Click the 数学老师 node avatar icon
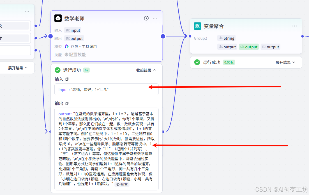Screen dimensions: 309x195 click(x=58, y=18)
